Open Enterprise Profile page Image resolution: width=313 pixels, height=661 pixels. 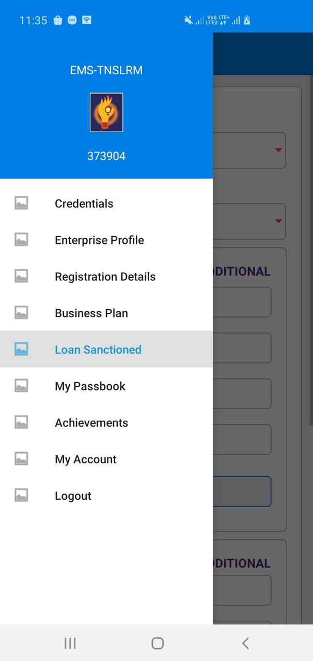point(99,240)
